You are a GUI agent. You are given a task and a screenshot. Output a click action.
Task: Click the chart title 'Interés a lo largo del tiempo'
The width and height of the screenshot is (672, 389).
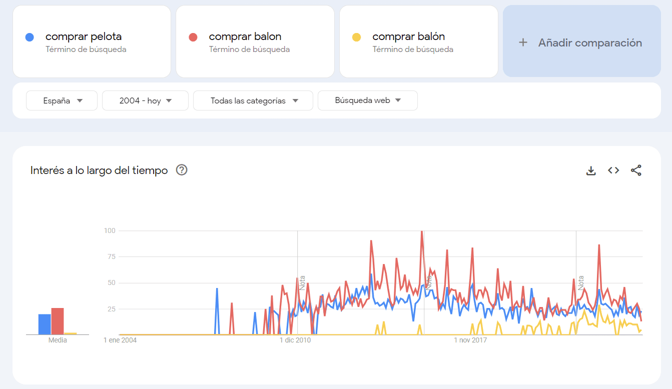pyautogui.click(x=98, y=170)
